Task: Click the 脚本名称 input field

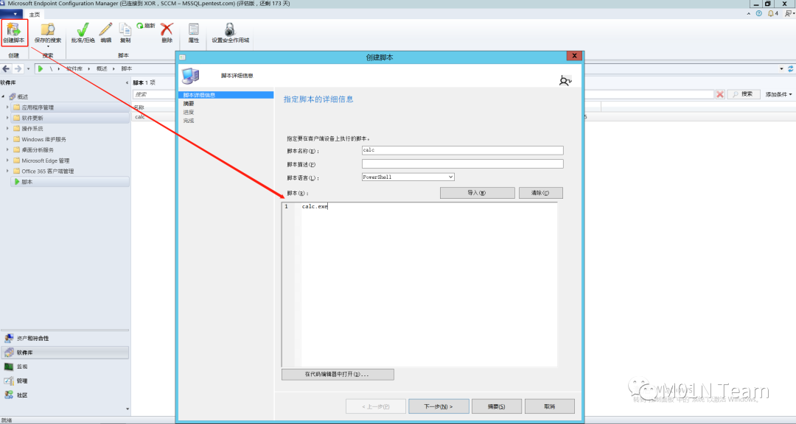Action: pos(462,150)
